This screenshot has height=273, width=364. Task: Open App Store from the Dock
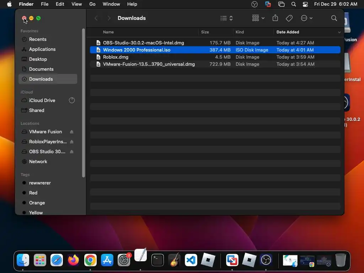tap(107, 260)
